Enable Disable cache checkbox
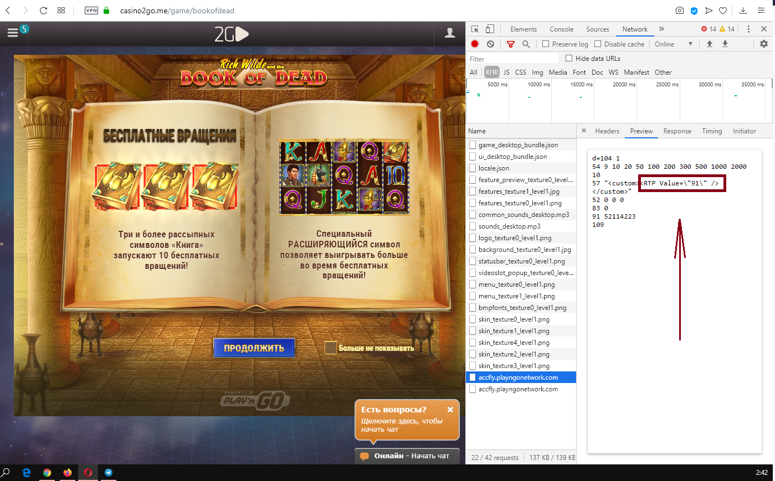 click(x=598, y=44)
